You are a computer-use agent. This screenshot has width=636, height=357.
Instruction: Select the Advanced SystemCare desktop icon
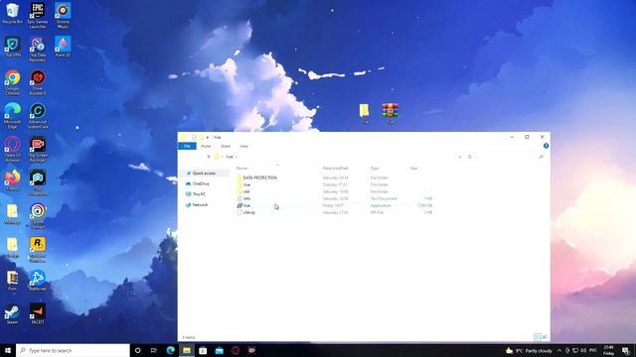pyautogui.click(x=38, y=116)
